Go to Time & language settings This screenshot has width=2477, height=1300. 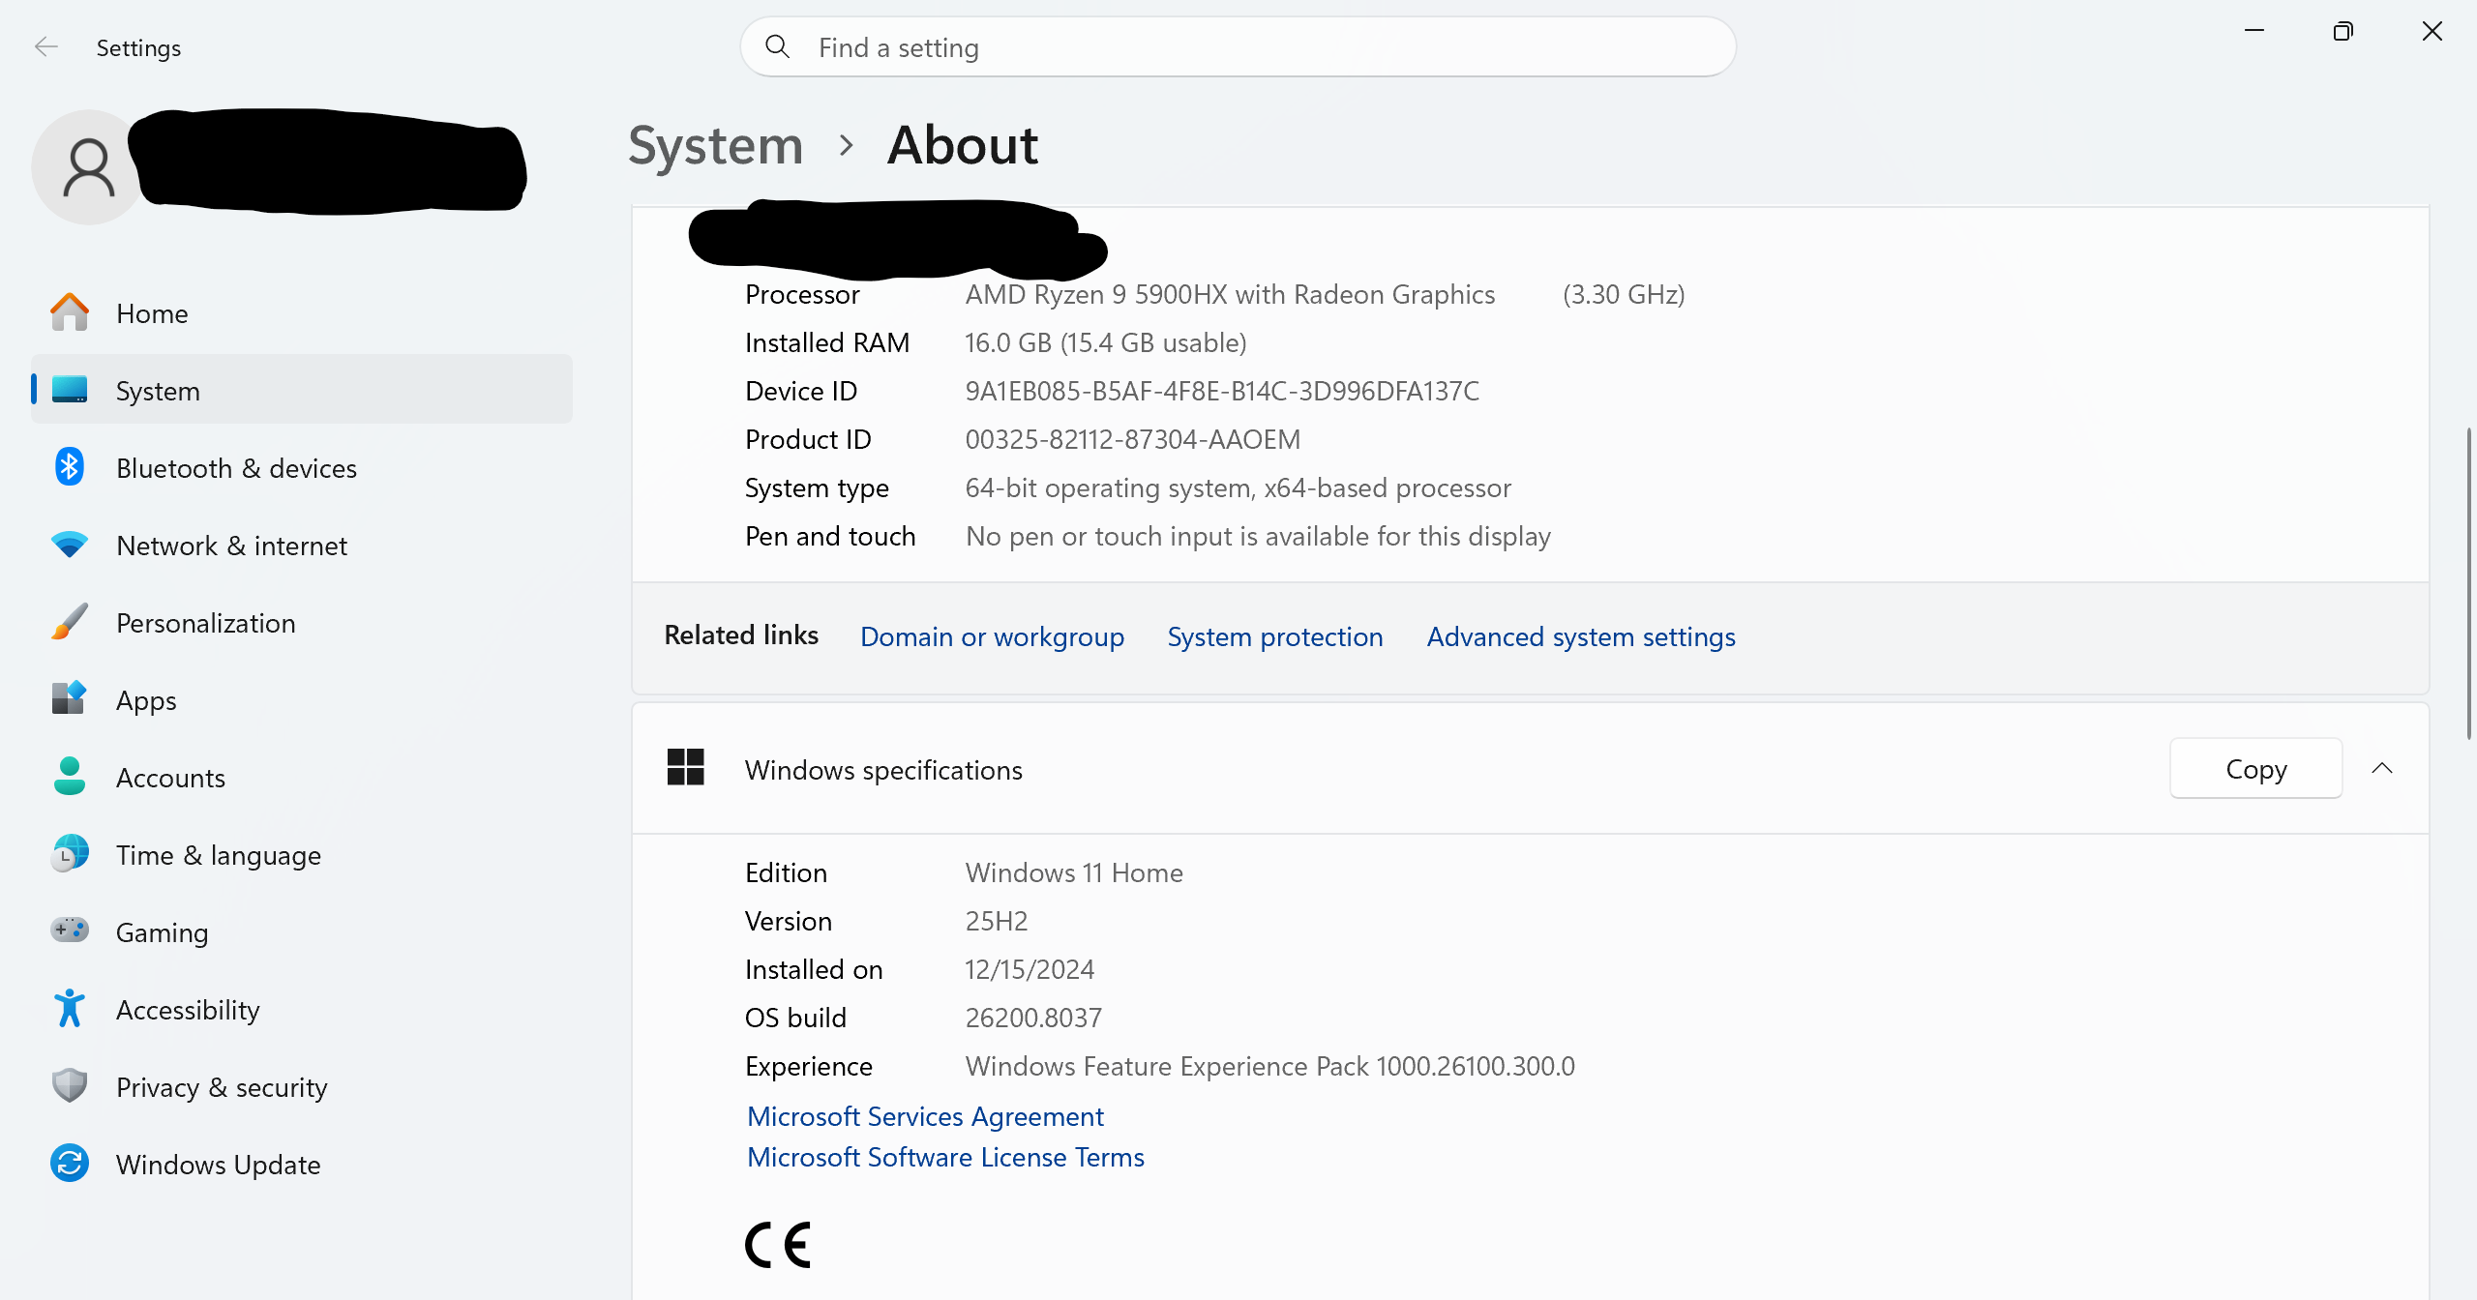[x=218, y=855]
